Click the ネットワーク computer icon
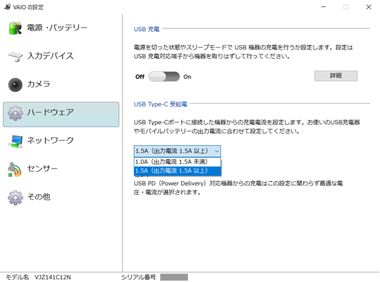Screen dimensions: 380x282 pyautogui.click(x=15, y=141)
